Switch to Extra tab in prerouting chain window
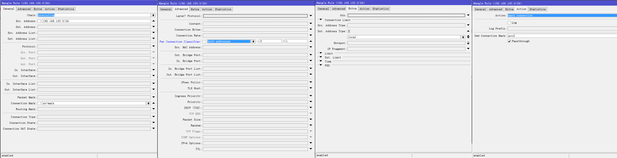617x158 pixels. [38, 9]
